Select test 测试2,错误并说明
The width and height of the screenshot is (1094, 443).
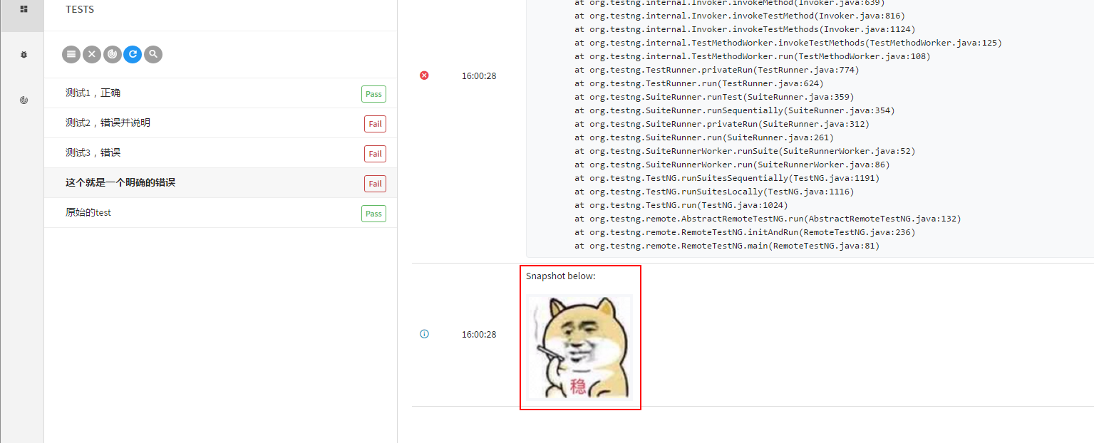(220, 123)
